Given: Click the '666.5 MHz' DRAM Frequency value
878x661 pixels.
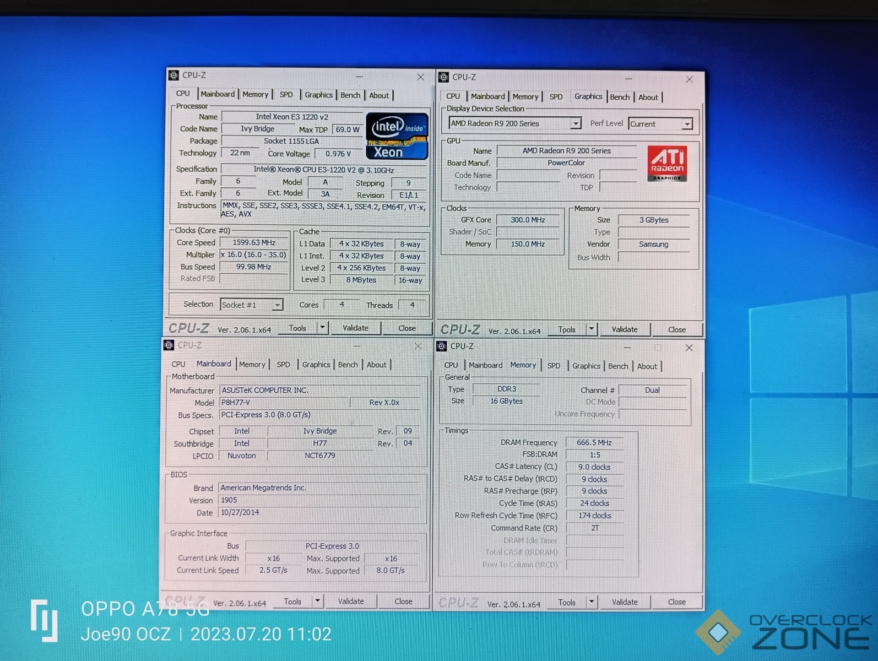Looking at the screenshot, I should [x=594, y=442].
